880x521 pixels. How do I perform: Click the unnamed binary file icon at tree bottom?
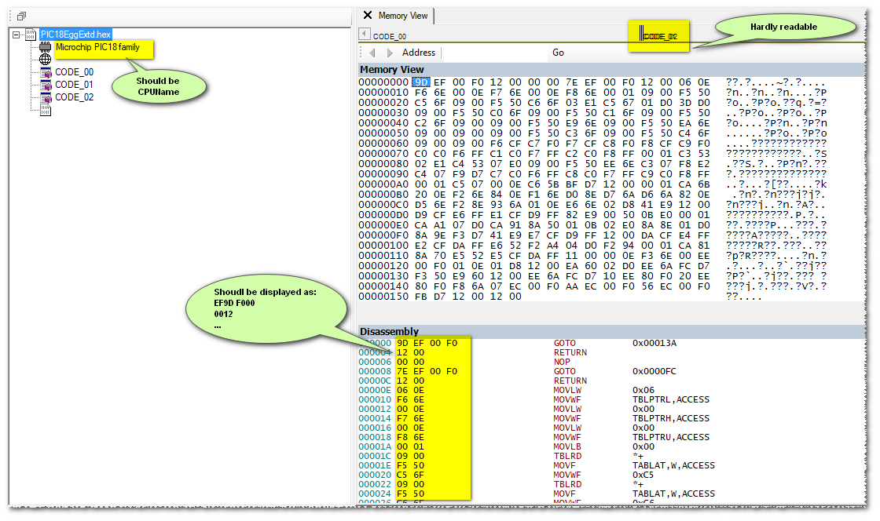[x=46, y=111]
